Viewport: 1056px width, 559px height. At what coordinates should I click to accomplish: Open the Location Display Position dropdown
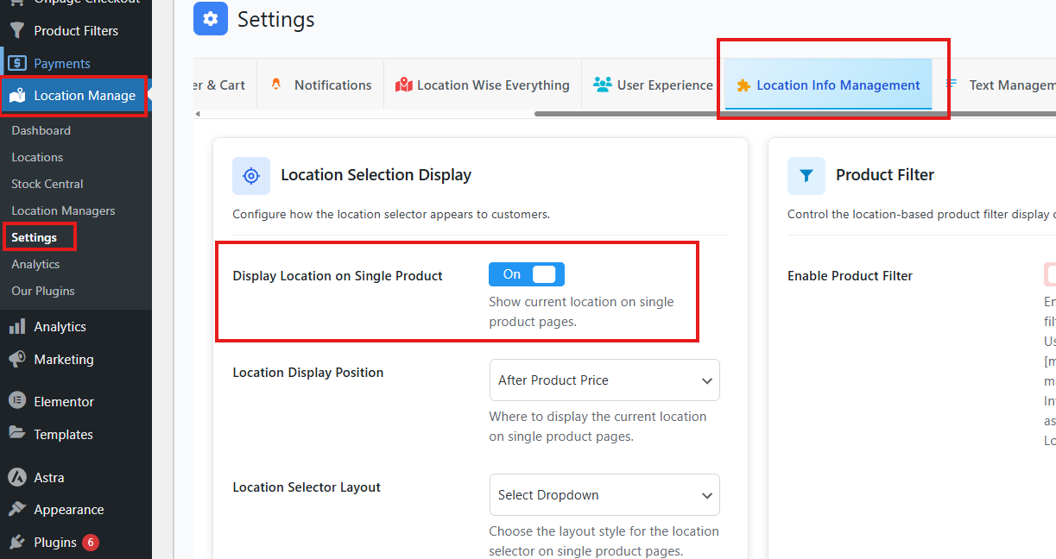[x=604, y=380]
